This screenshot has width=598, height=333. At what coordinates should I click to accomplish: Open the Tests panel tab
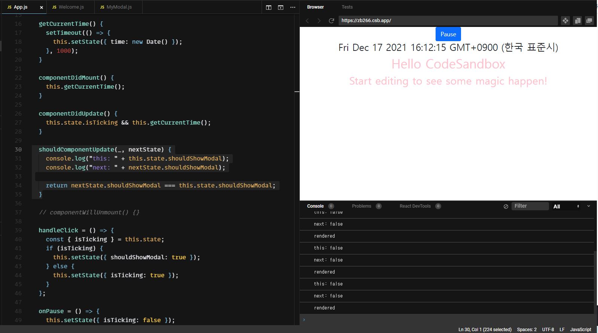[x=347, y=7]
